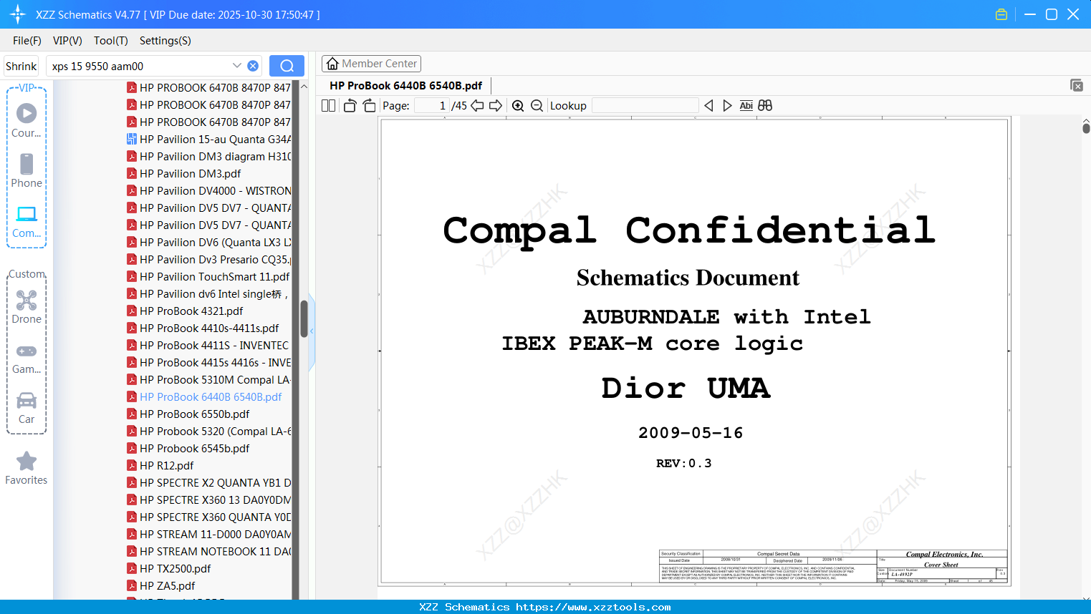
Task: Focus the Lookup text field
Action: (645, 106)
